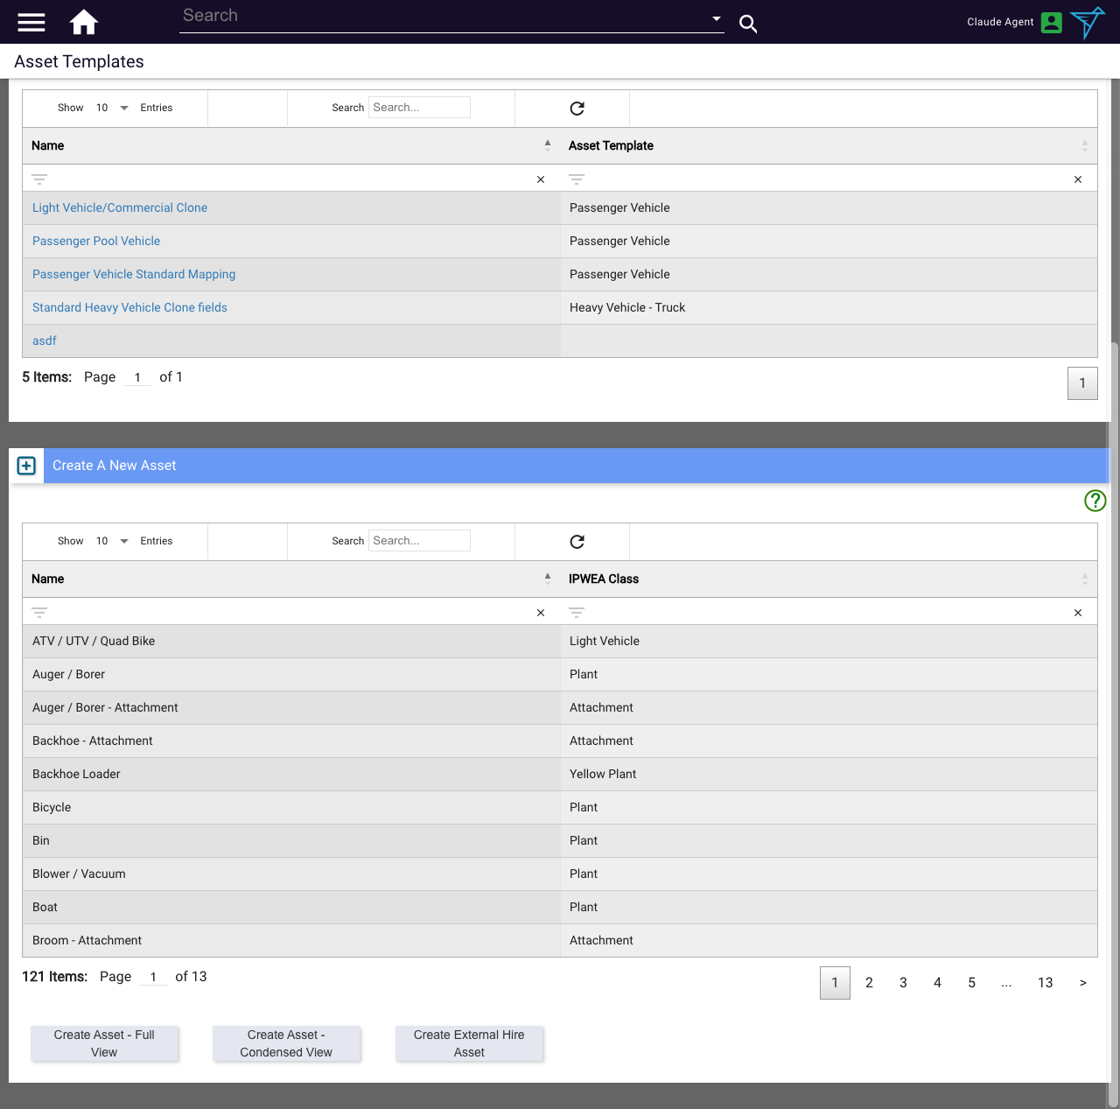Go to page 4 of asset list
Image resolution: width=1120 pixels, height=1109 pixels.
[x=937, y=983]
